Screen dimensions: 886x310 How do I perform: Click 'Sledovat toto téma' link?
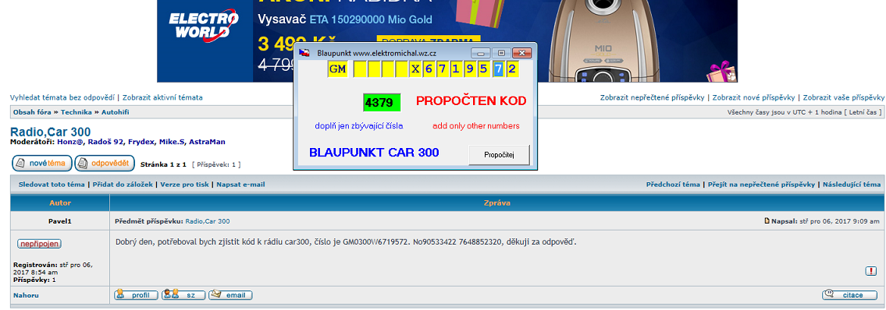pyautogui.click(x=52, y=185)
